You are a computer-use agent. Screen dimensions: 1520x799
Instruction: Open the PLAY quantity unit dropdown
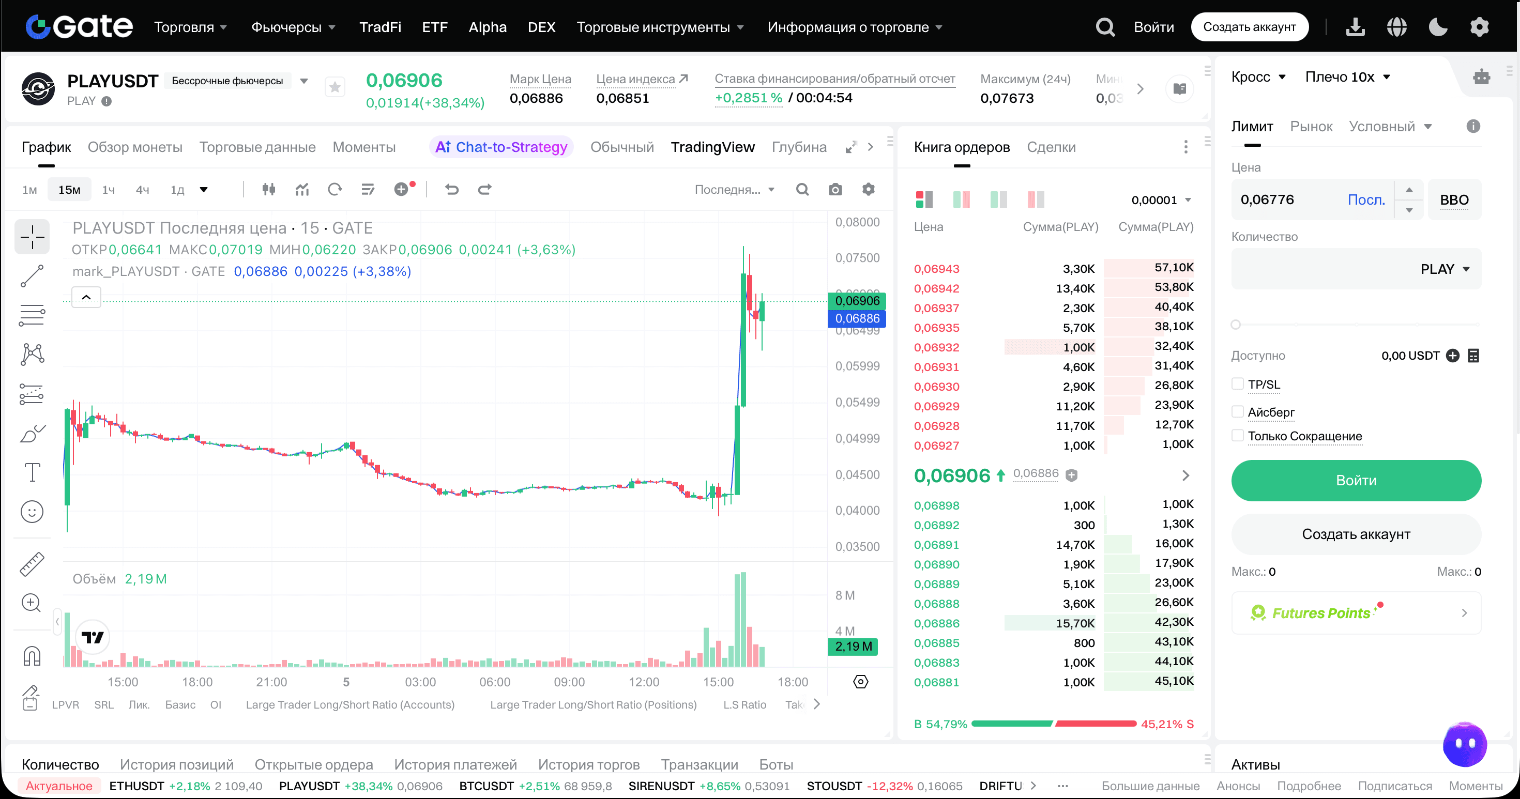[1445, 269]
